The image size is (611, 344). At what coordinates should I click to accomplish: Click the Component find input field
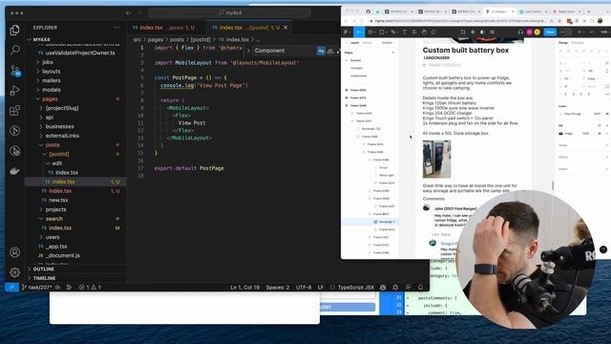[x=284, y=51]
